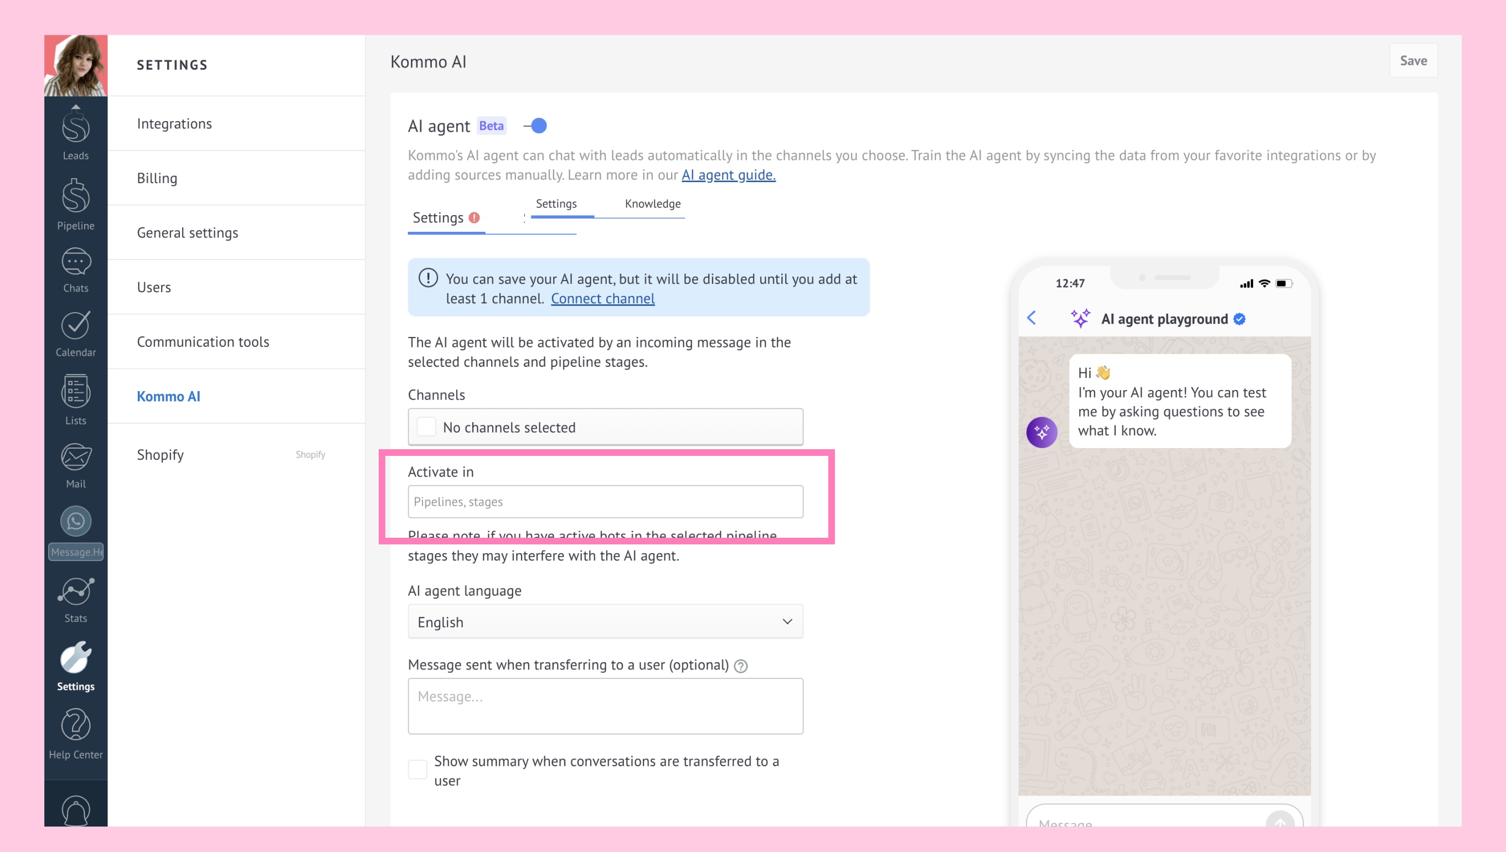Open the Pipeline sidebar icon
Viewport: 1506px width, 852px height.
(x=75, y=205)
